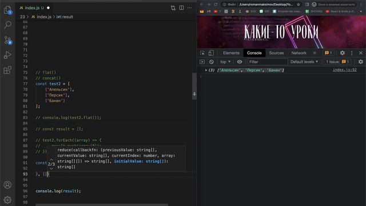Open Console settings gear
Image resolution: width=366 pixels, height=206 pixels.
click(361, 62)
